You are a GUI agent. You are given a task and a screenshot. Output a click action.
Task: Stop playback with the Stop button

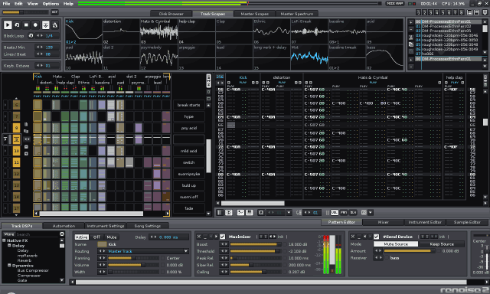click(x=26, y=25)
